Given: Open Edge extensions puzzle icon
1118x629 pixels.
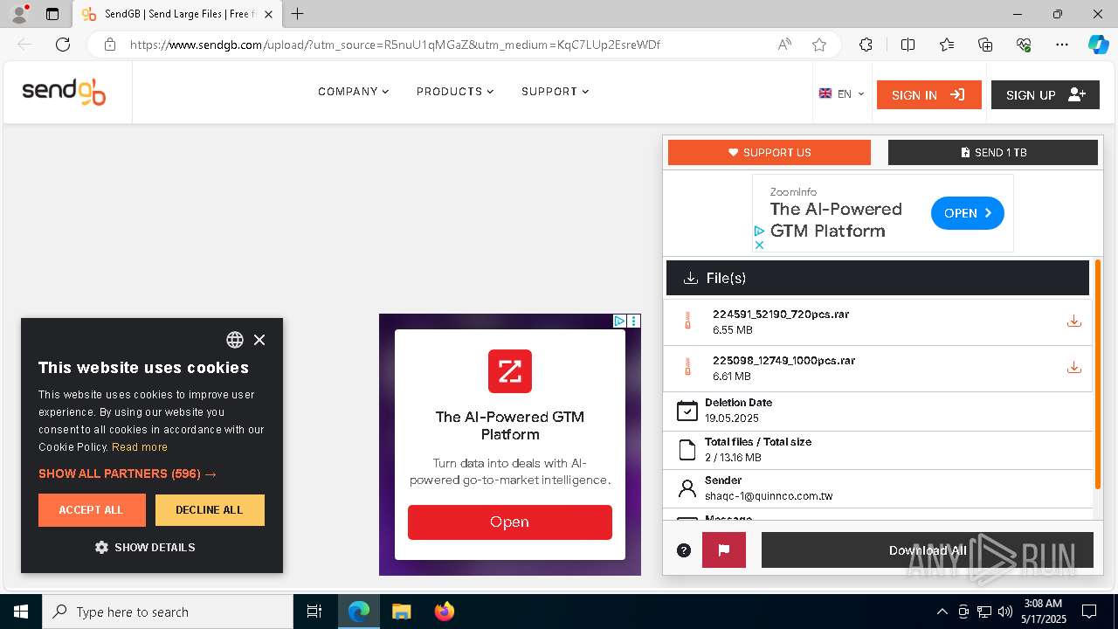Looking at the screenshot, I should (x=866, y=45).
